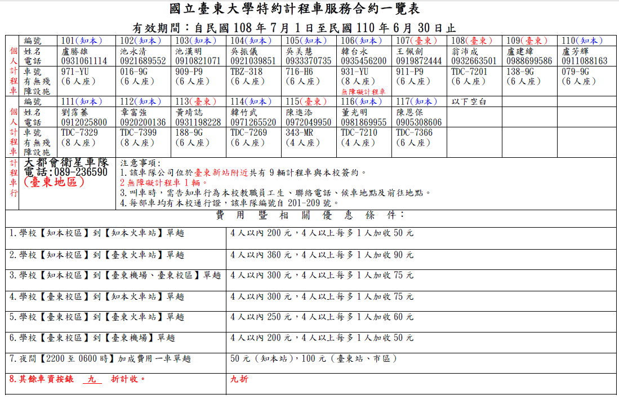Image resolution: width=619 pixels, height=399 pixels.
Task: Select driver name 翁沛成
Action: pyautogui.click(x=465, y=51)
